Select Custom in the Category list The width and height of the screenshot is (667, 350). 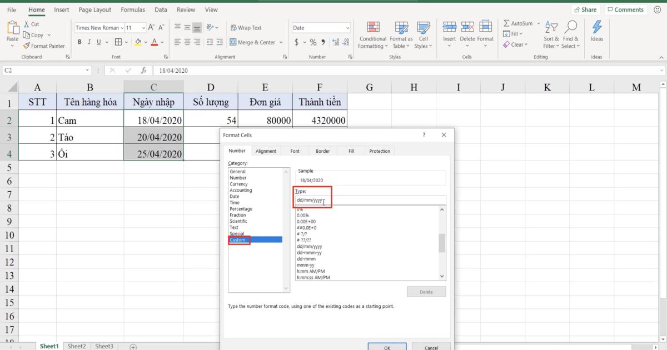coord(237,239)
